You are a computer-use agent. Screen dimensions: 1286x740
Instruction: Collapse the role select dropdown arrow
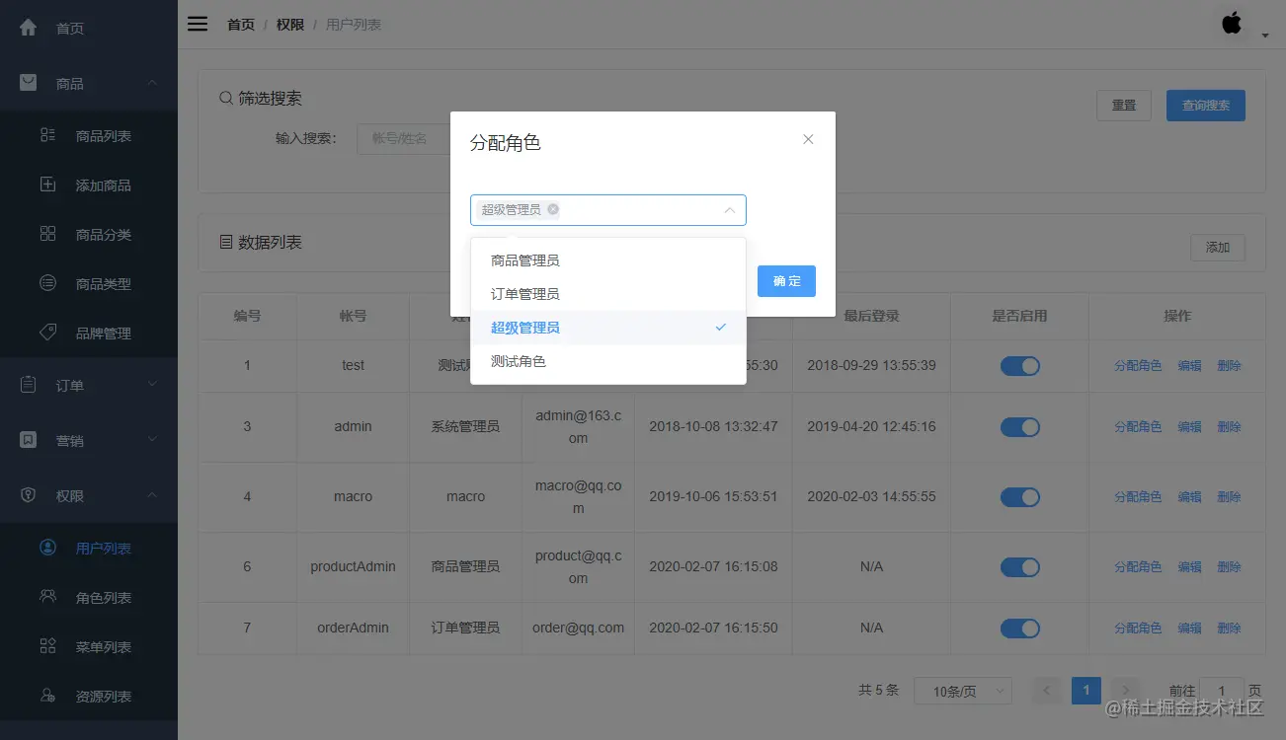(730, 210)
